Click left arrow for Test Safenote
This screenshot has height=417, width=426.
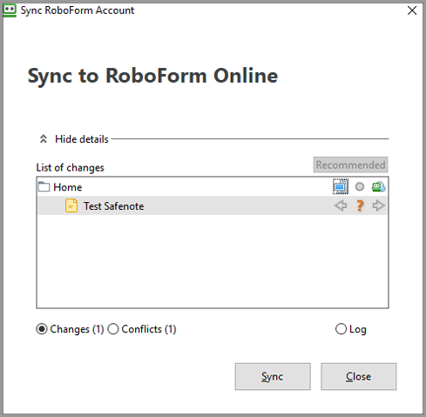[x=341, y=205]
